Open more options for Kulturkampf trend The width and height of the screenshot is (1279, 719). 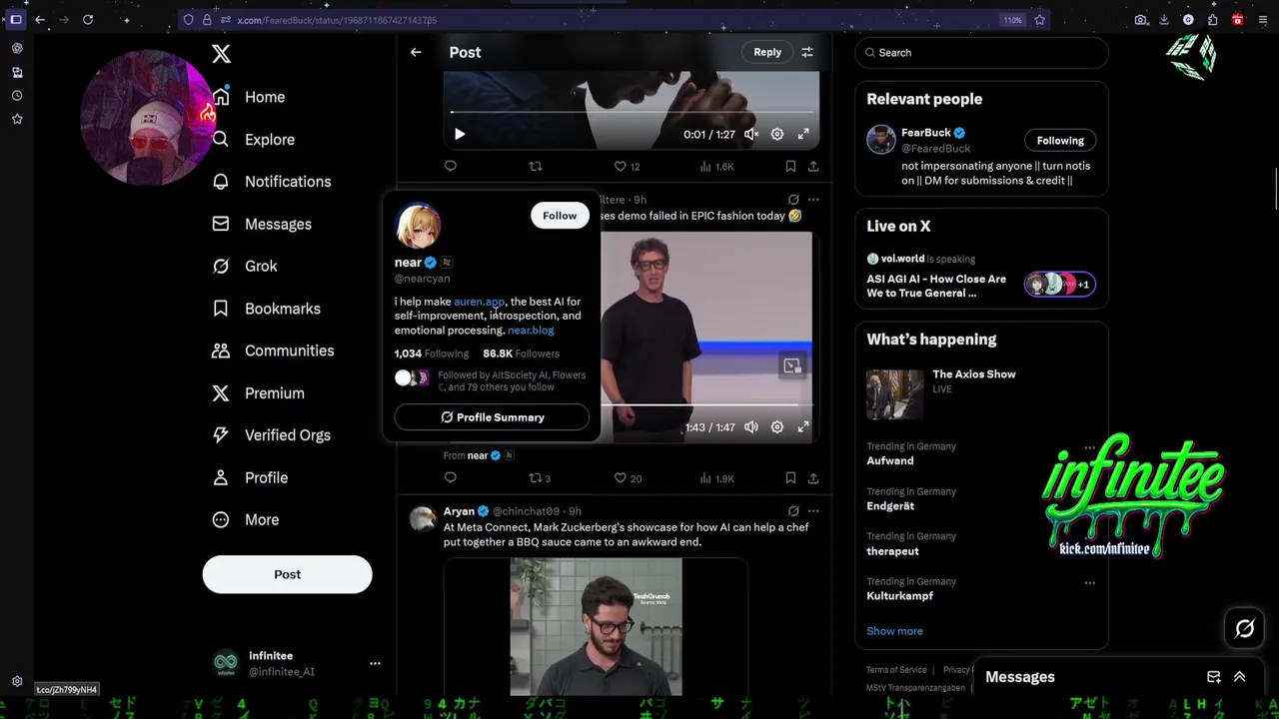(x=1089, y=582)
